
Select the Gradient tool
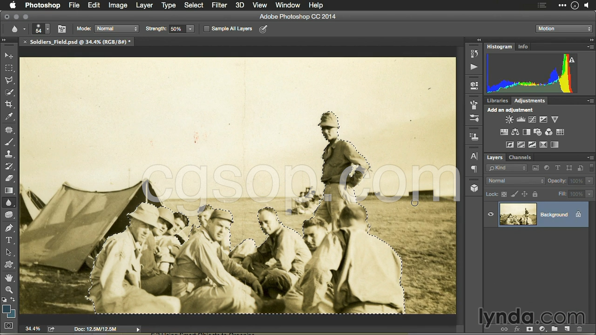pyautogui.click(x=9, y=190)
